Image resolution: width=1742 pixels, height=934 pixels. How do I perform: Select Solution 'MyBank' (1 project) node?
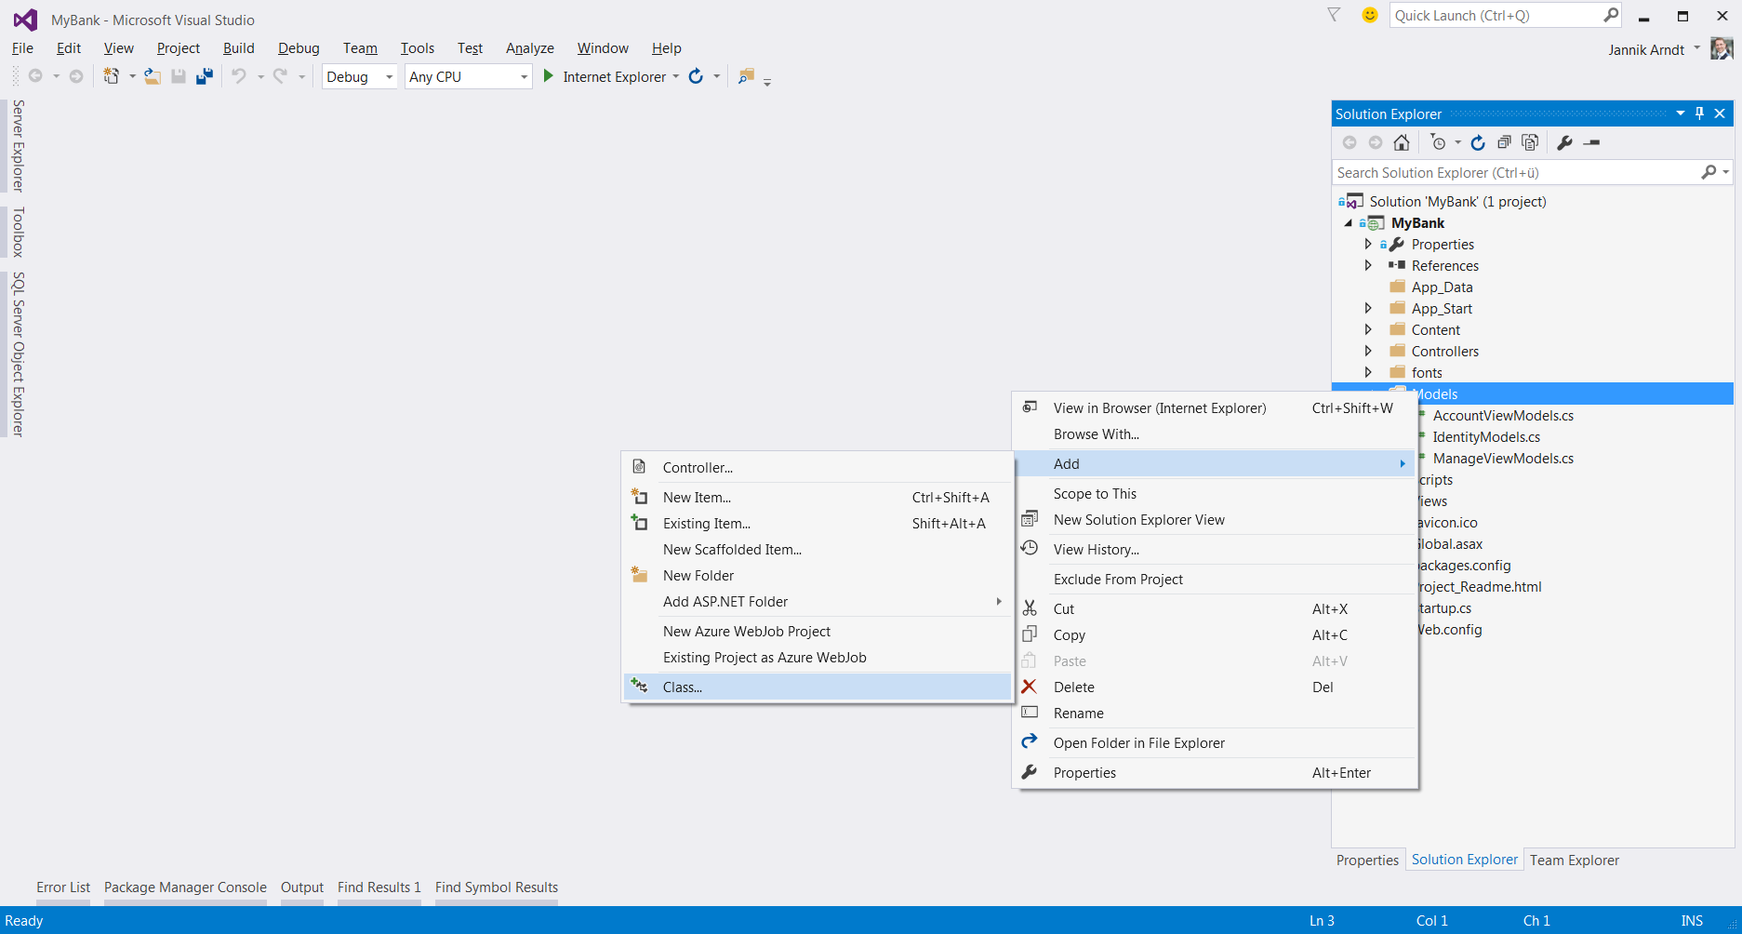[x=1457, y=201]
